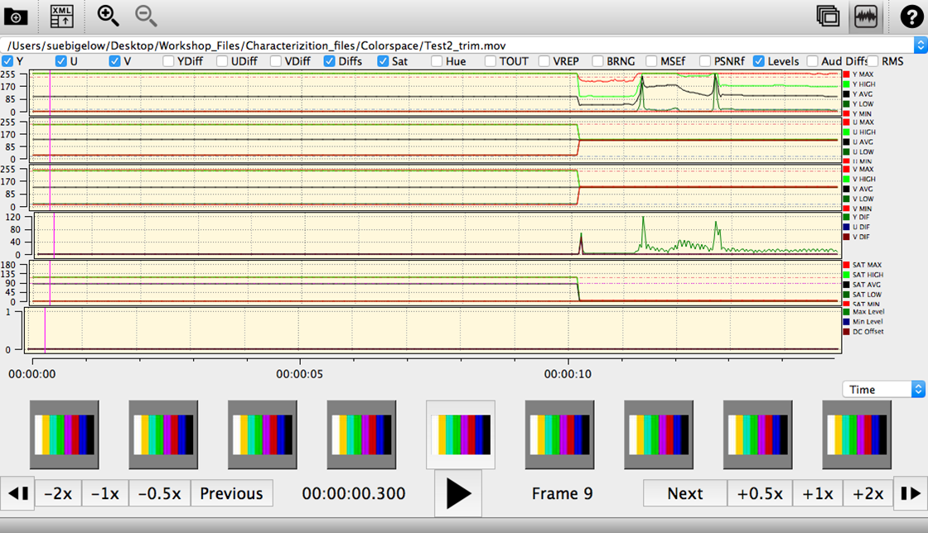Click the +2x playback speed button
The width and height of the screenshot is (928, 533).
(868, 493)
